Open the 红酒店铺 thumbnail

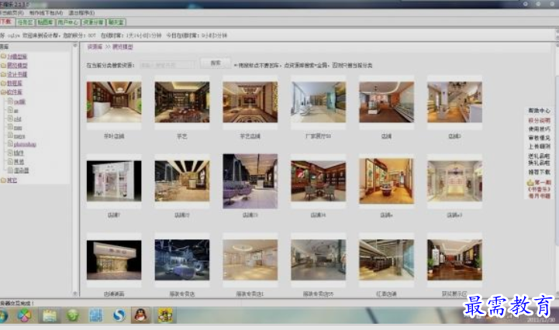click(386, 260)
